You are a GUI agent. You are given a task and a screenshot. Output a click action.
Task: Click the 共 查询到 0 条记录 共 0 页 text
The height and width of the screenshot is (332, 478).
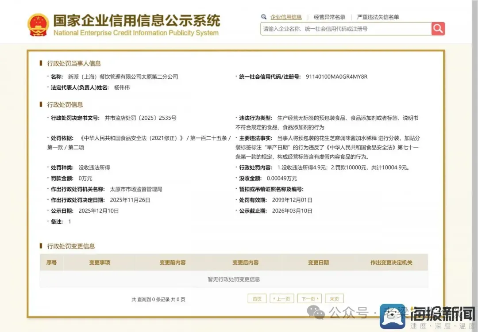point(158,299)
